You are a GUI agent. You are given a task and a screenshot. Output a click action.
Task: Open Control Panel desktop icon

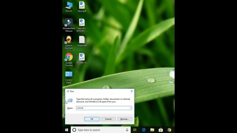click(x=69, y=77)
